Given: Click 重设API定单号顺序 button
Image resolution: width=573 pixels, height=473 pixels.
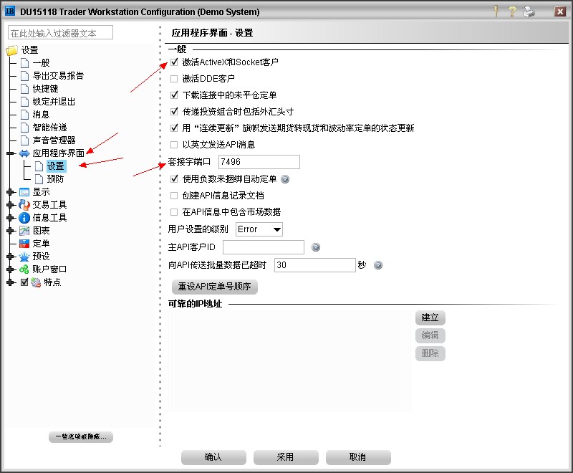Looking at the screenshot, I should pos(215,287).
